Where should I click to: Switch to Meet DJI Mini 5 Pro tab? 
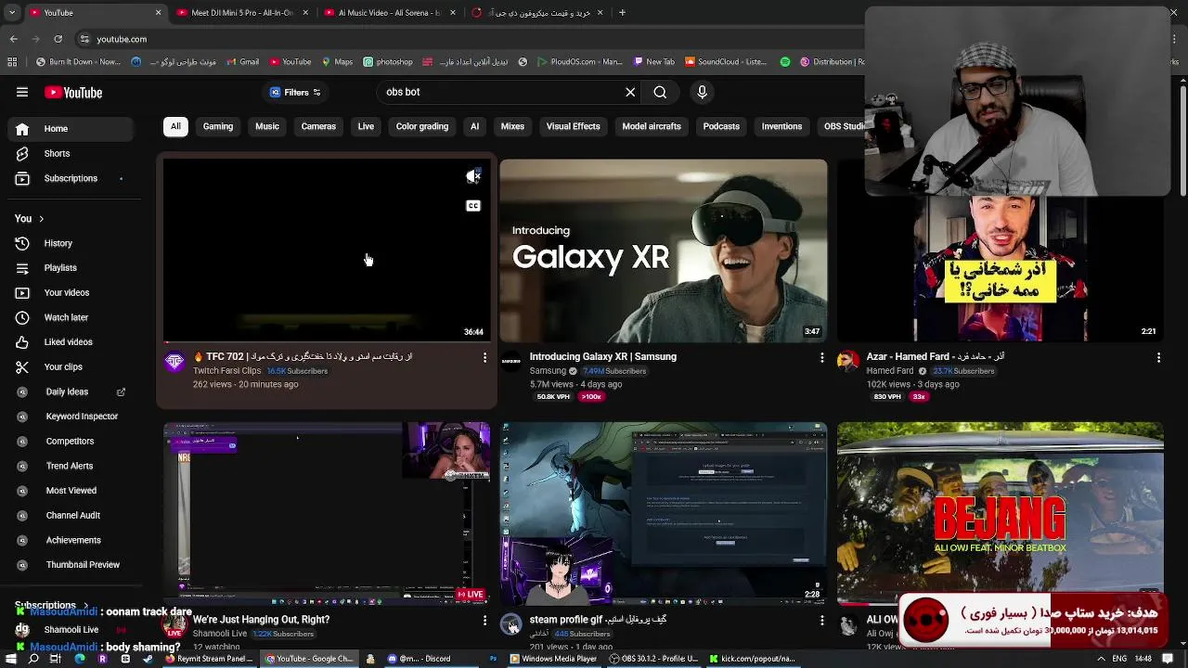coord(241,13)
